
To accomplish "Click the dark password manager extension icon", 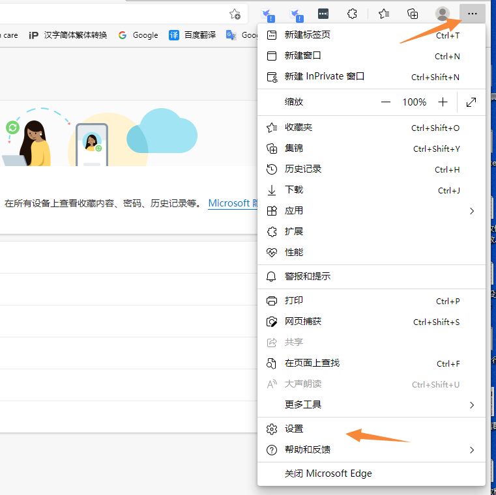I will [323, 14].
